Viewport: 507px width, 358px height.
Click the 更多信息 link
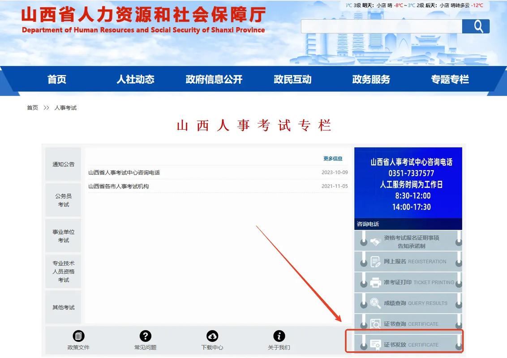pyautogui.click(x=334, y=158)
